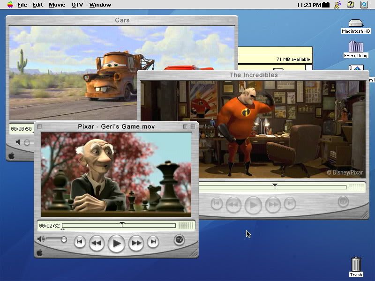Jump to the end of The Incredibles
Image resolution: width=375 pixels, height=281 pixels.
(x=290, y=203)
